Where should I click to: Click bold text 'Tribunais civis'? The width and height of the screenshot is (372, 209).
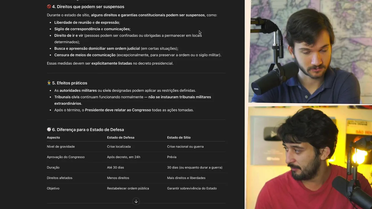[67, 97]
